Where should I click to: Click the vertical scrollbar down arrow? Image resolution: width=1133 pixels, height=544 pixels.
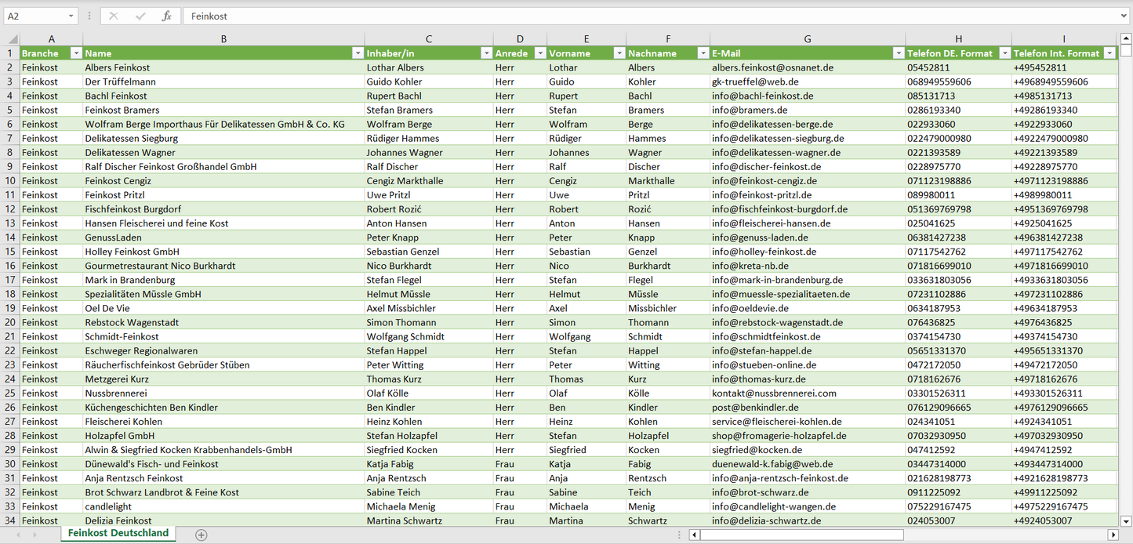1126,520
